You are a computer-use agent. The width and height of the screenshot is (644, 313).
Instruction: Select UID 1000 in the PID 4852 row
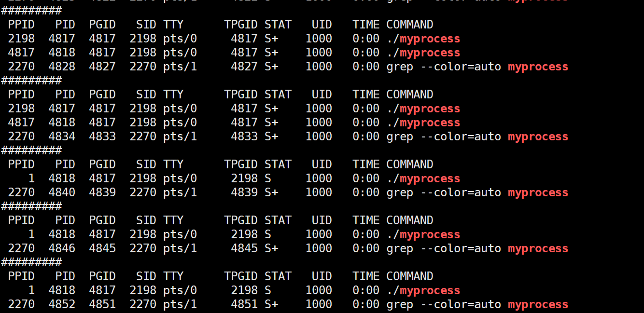(319, 304)
